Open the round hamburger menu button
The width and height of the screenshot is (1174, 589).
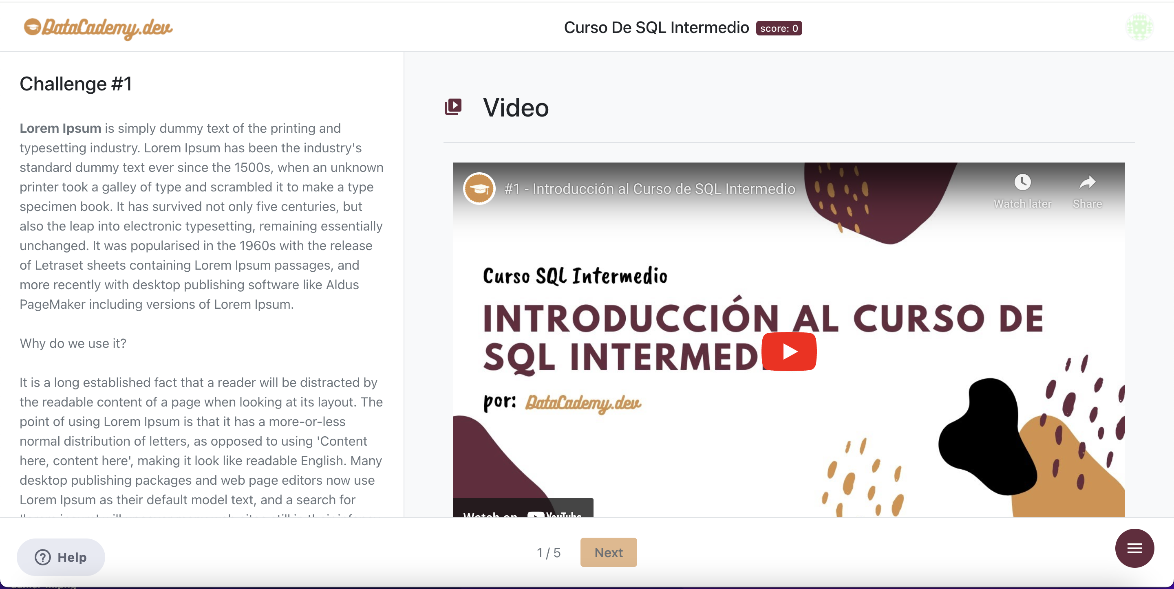tap(1134, 548)
